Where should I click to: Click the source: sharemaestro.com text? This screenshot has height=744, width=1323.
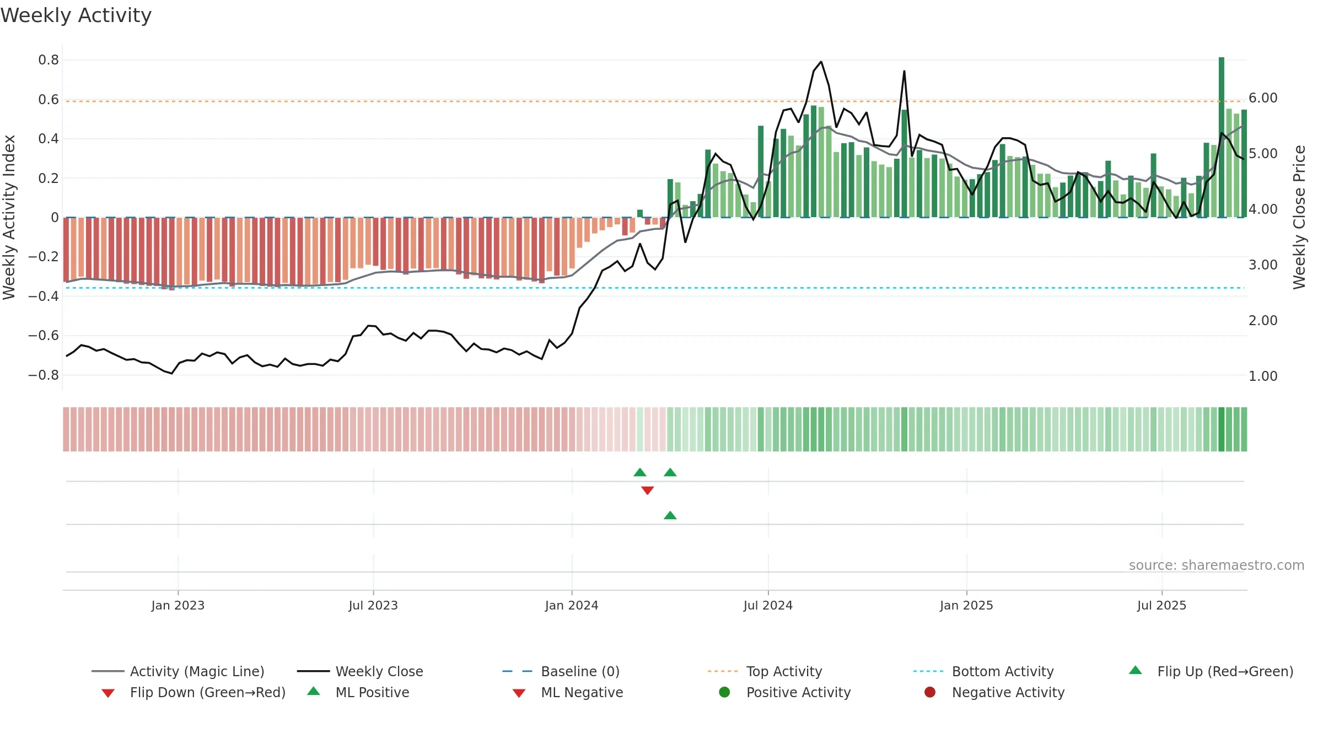[x=1217, y=565]
